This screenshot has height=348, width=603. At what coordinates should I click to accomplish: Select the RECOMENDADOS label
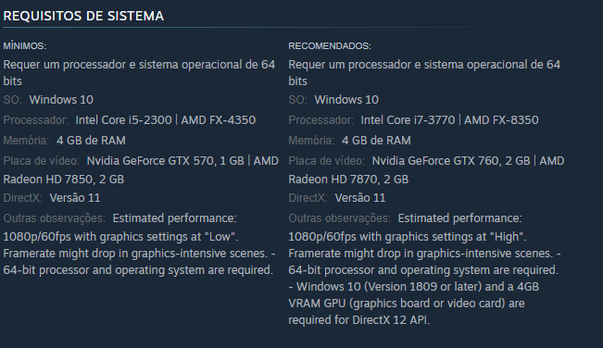(x=330, y=45)
